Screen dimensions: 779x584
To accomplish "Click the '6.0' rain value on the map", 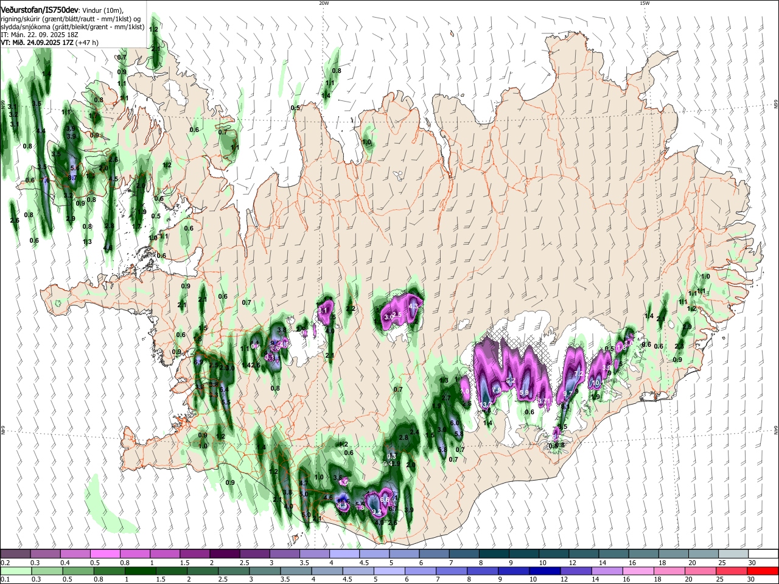I will pyautogui.click(x=455, y=423).
